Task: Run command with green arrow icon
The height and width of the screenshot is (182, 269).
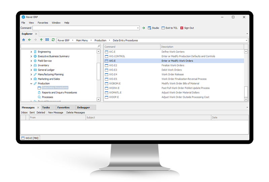Action: pos(144,28)
